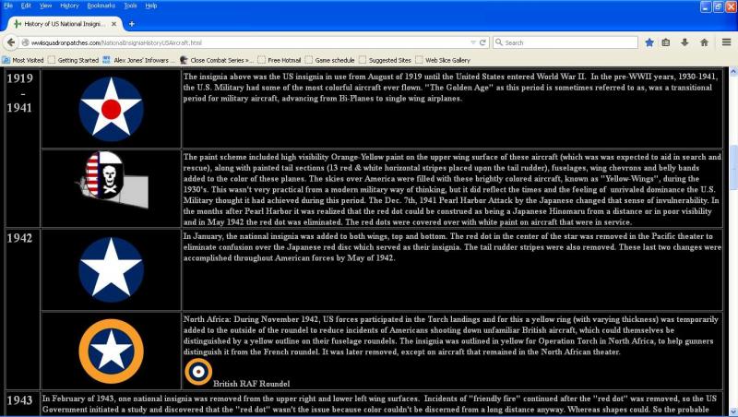
Task: Click the vertical scrollbar down arrow
Action: (x=733, y=411)
